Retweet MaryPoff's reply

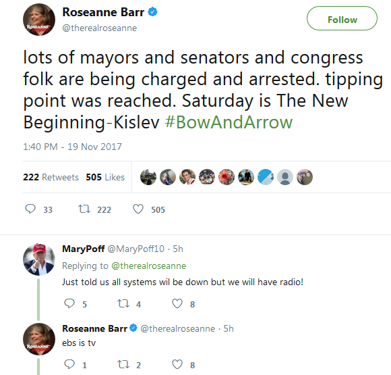click(x=123, y=303)
